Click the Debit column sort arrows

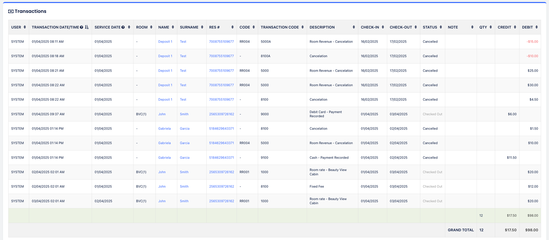pos(536,27)
